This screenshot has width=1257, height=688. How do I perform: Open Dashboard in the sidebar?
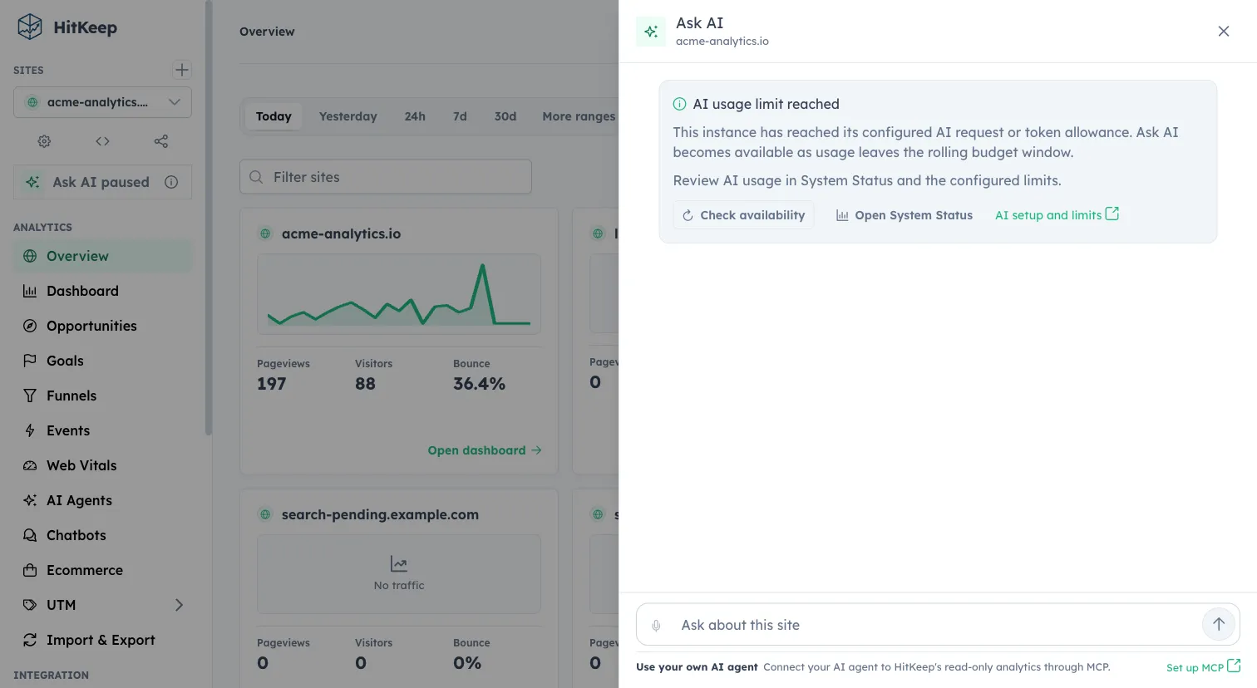(102, 291)
